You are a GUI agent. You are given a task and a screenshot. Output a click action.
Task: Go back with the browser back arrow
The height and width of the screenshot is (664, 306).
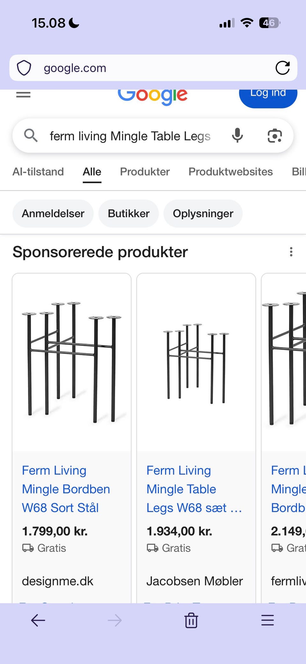point(38,620)
